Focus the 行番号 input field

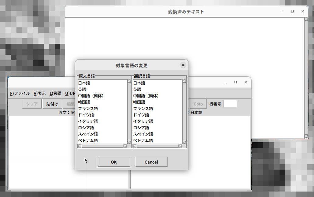point(230,104)
